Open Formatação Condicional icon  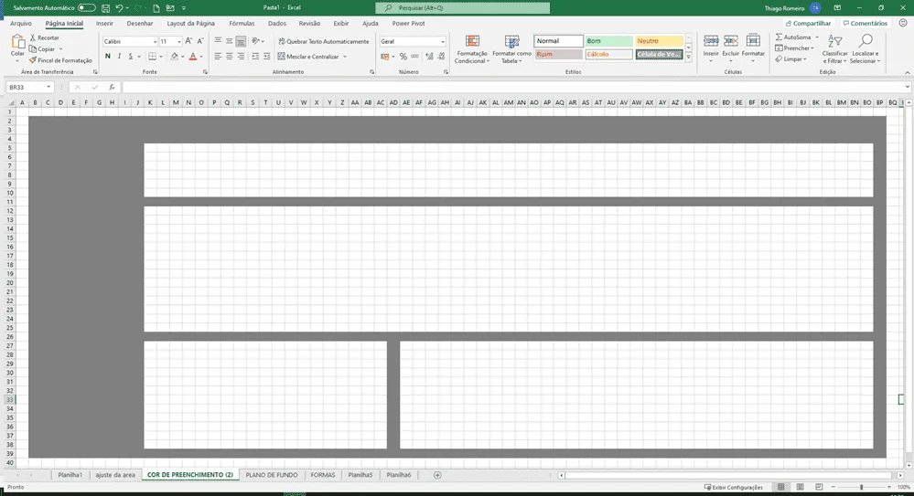[x=472, y=41]
